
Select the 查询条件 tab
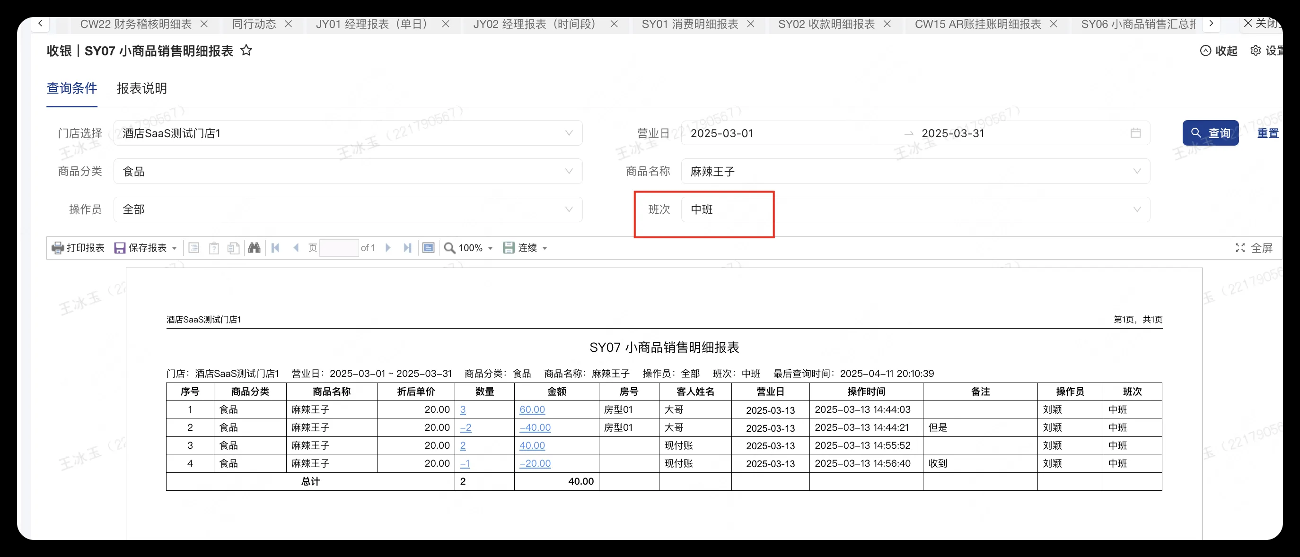(71, 88)
